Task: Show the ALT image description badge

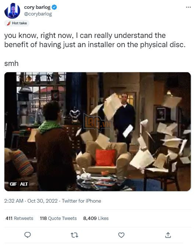Action: [x=24, y=184]
